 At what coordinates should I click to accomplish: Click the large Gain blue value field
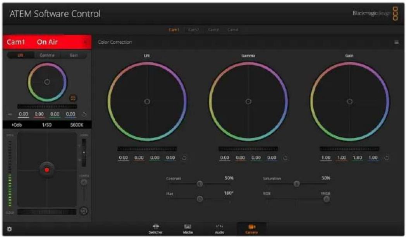[x=373, y=158]
